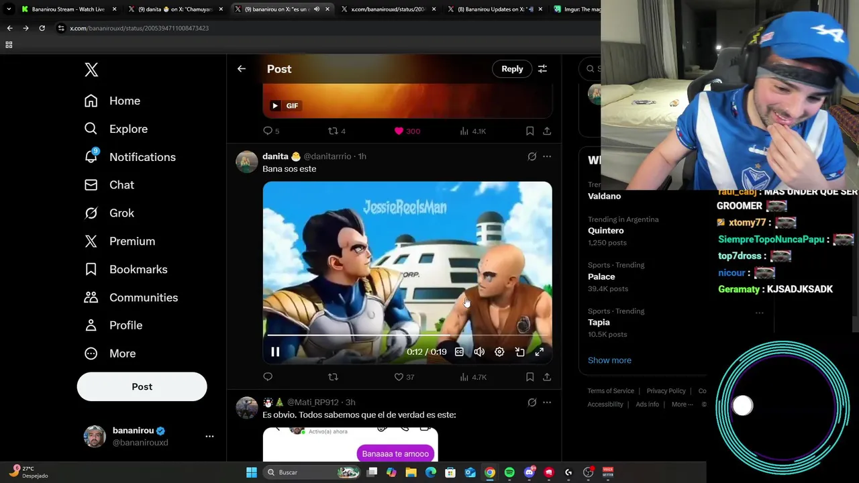Viewport: 859px width, 483px height.
Task: Open the @Mati_RP912 handle link
Action: (x=313, y=402)
